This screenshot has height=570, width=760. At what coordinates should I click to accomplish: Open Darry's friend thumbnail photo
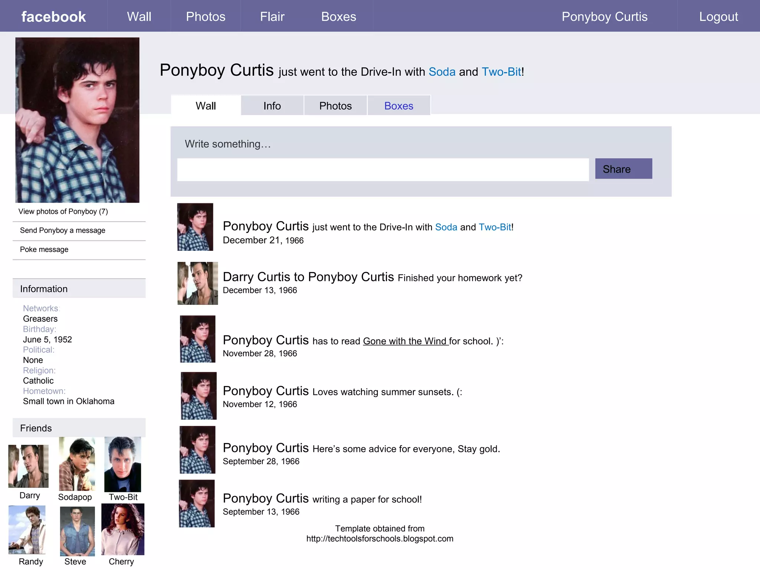(x=29, y=466)
